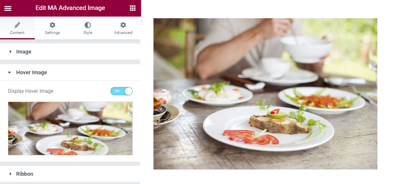
Task: Click the Edit MA Advanced Image title
Action: (x=70, y=8)
